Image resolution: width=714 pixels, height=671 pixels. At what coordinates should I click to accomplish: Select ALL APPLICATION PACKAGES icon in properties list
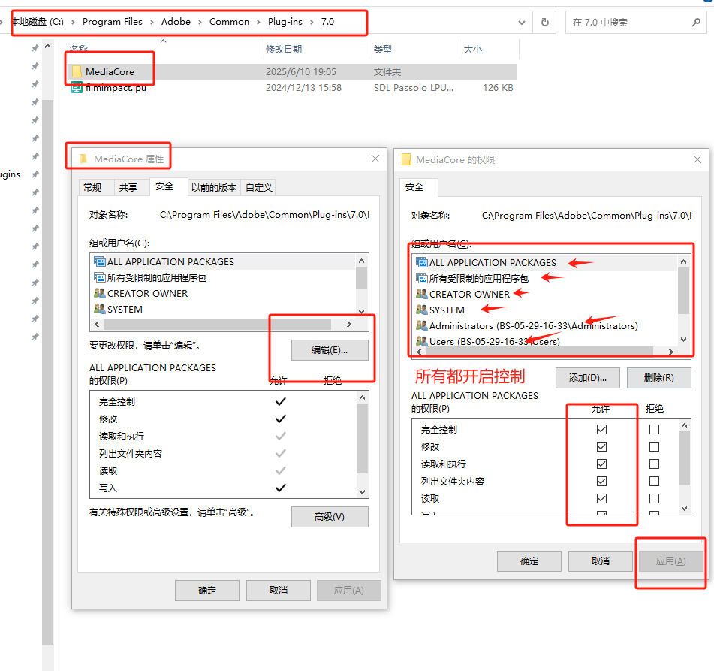(99, 261)
